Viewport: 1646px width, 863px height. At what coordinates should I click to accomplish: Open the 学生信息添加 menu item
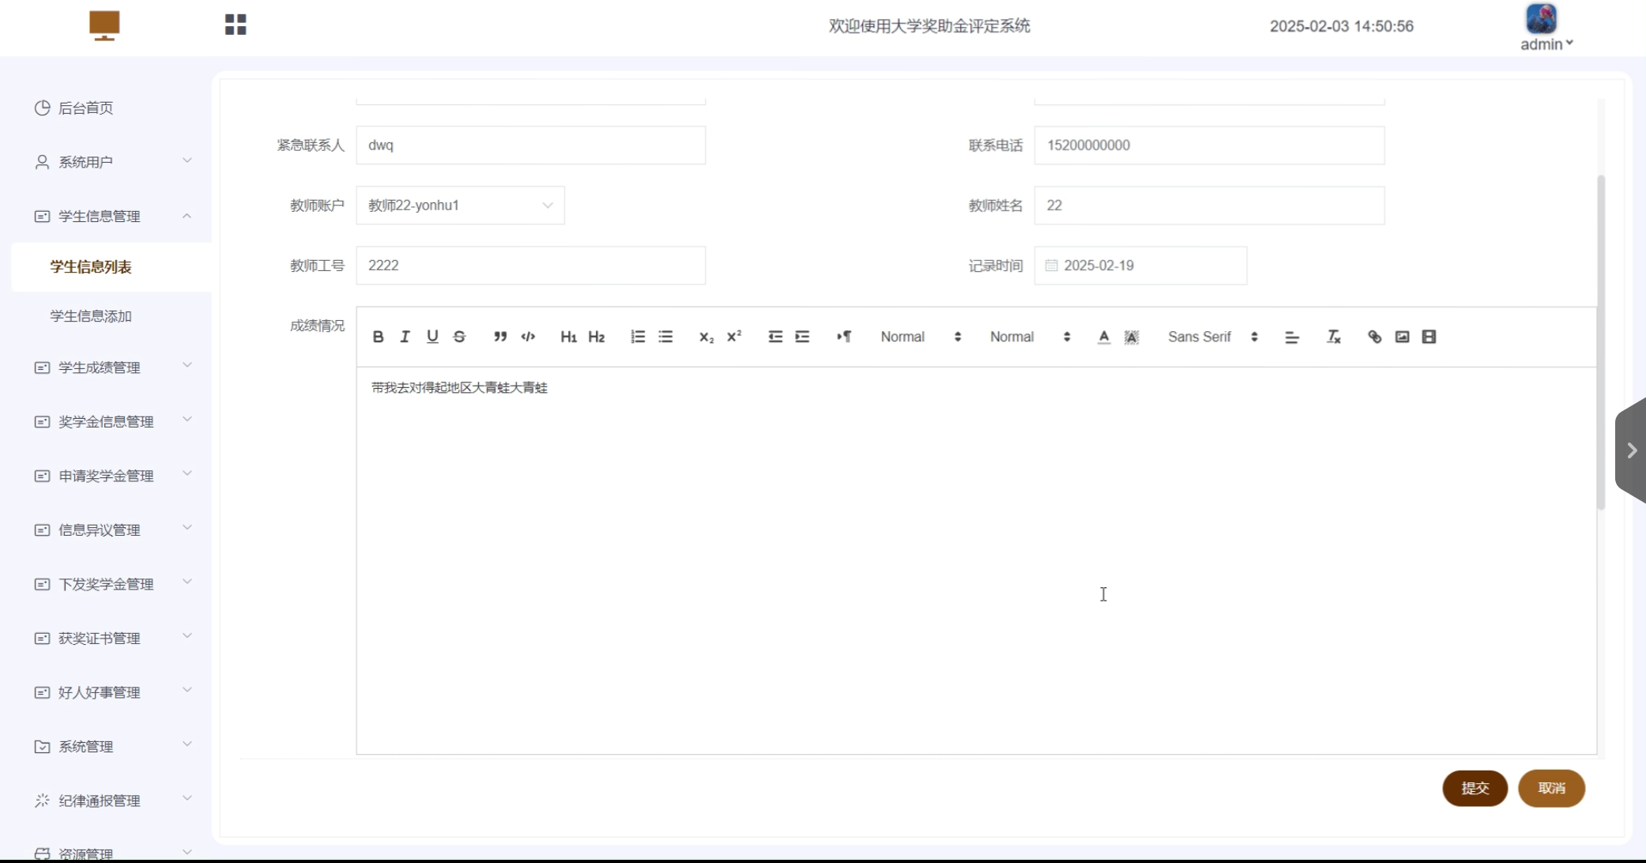coord(91,316)
